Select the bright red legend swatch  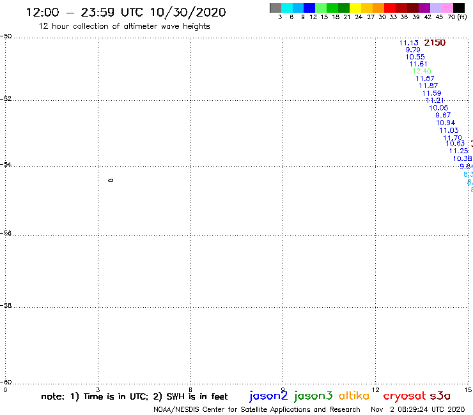tap(390, 8)
